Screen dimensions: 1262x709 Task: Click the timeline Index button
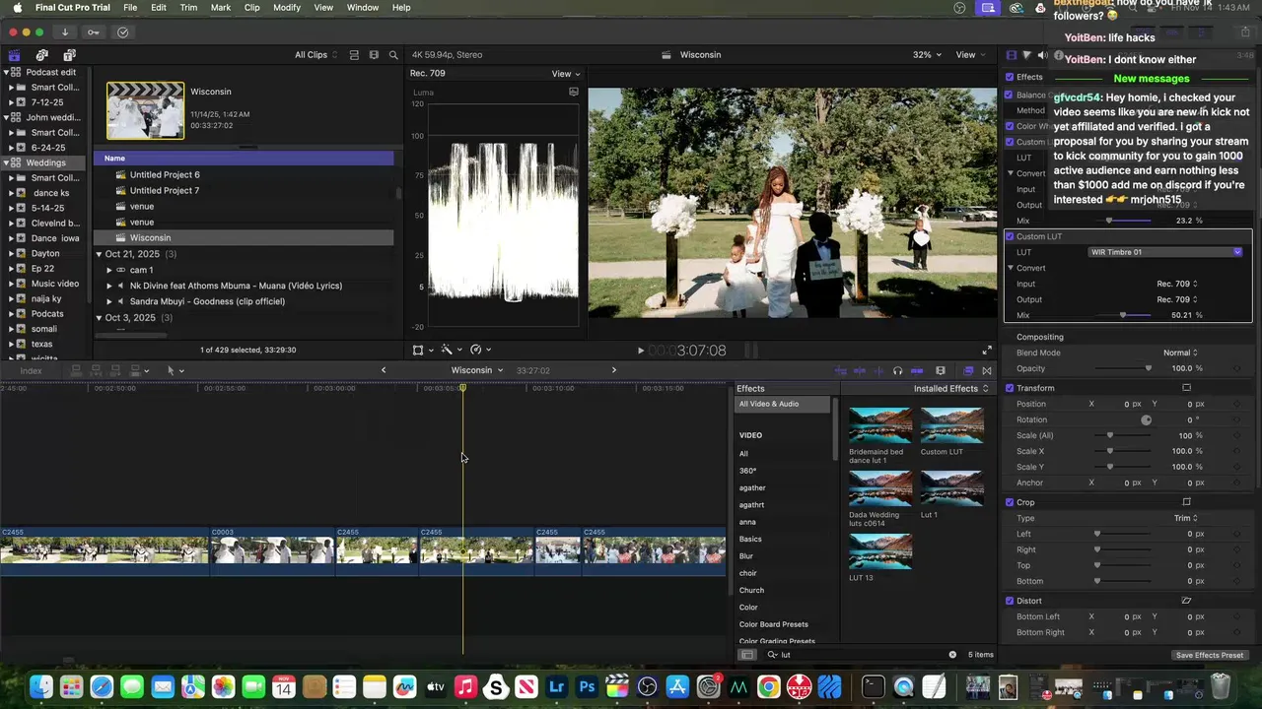(x=31, y=371)
